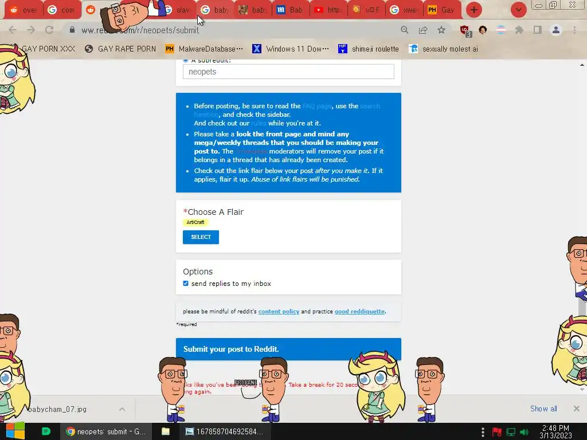The height and width of the screenshot is (440, 587).
Task: Switch to the 'Bab' tab with m favicon
Action: coord(289,10)
